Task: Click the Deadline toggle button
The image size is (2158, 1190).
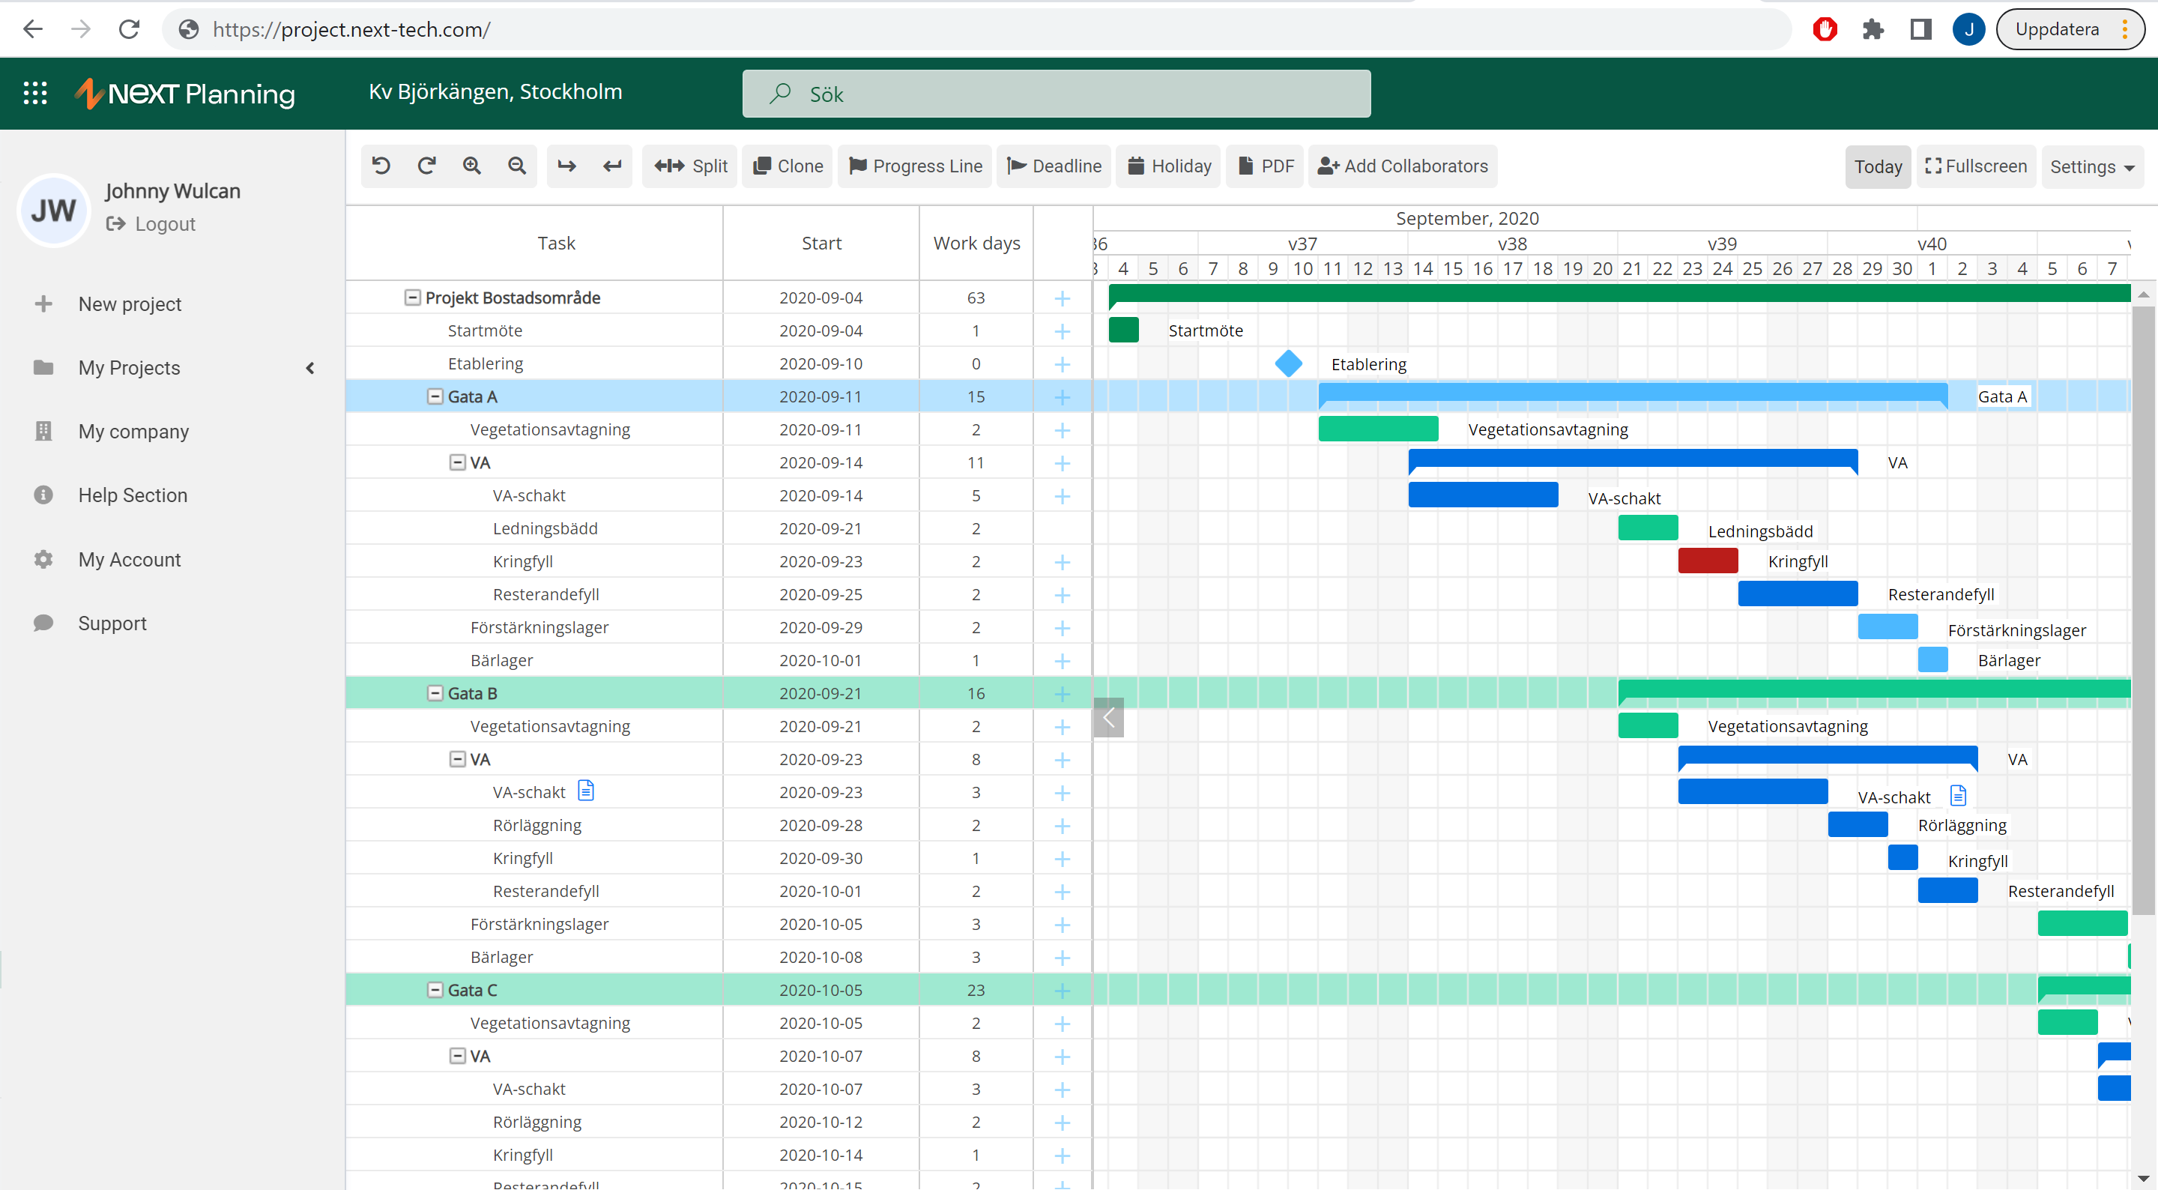Action: coord(1055,166)
